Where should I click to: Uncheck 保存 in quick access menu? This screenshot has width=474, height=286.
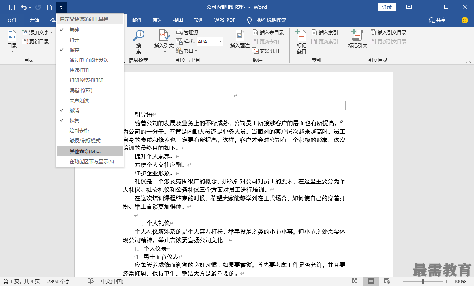click(90, 50)
